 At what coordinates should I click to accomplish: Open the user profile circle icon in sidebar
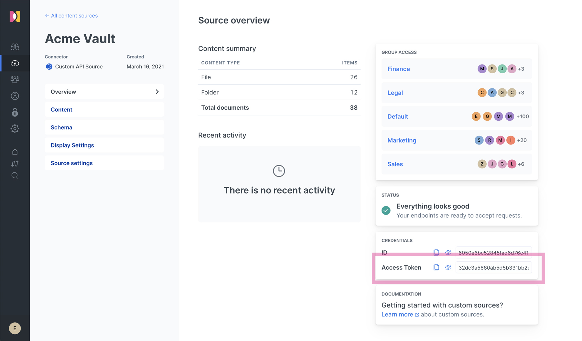(x=15, y=96)
